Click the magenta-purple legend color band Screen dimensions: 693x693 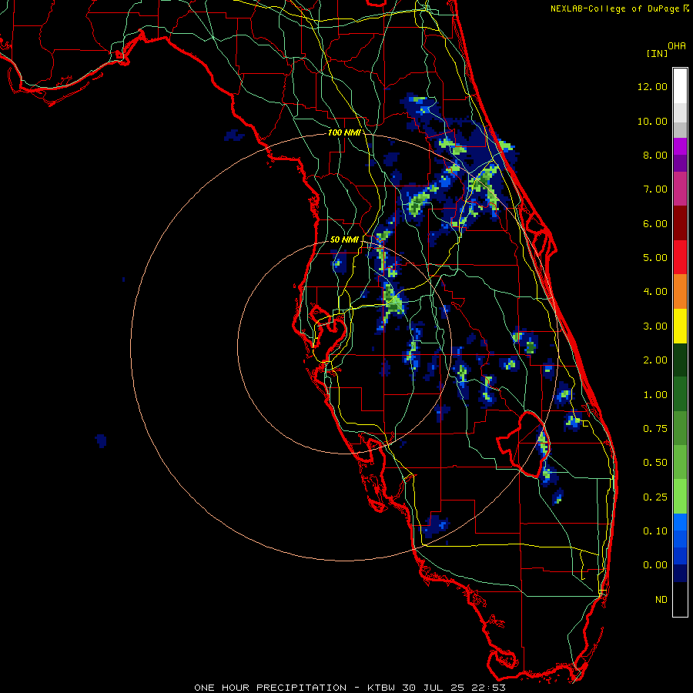coord(680,146)
